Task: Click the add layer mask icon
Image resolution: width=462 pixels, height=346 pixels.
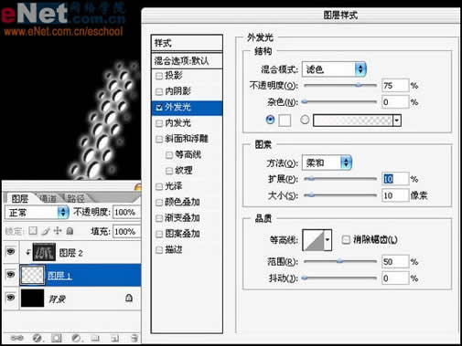Action: pos(57,338)
